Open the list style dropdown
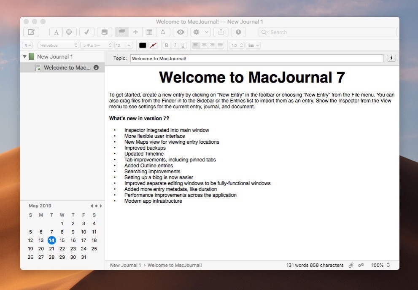418x290 pixels. [x=253, y=45]
